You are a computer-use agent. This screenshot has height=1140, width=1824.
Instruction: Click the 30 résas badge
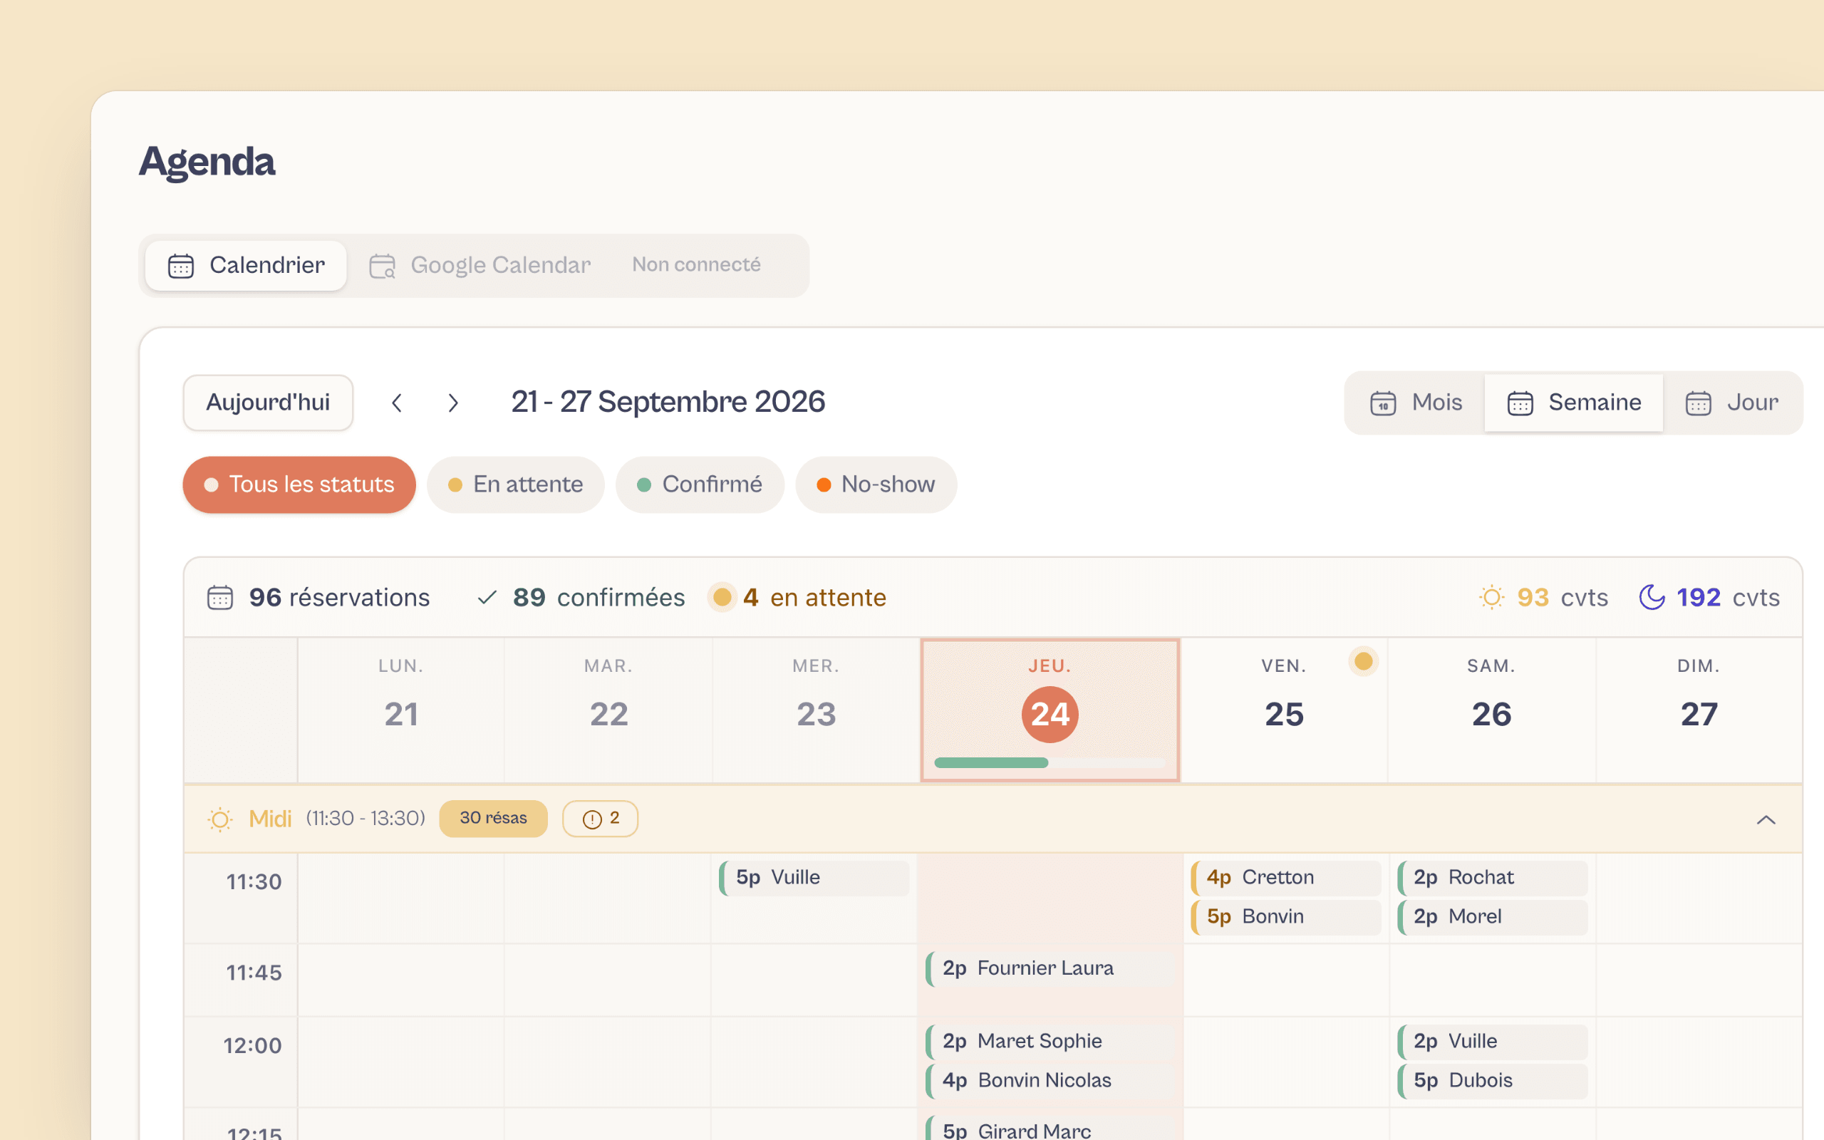[x=494, y=819]
